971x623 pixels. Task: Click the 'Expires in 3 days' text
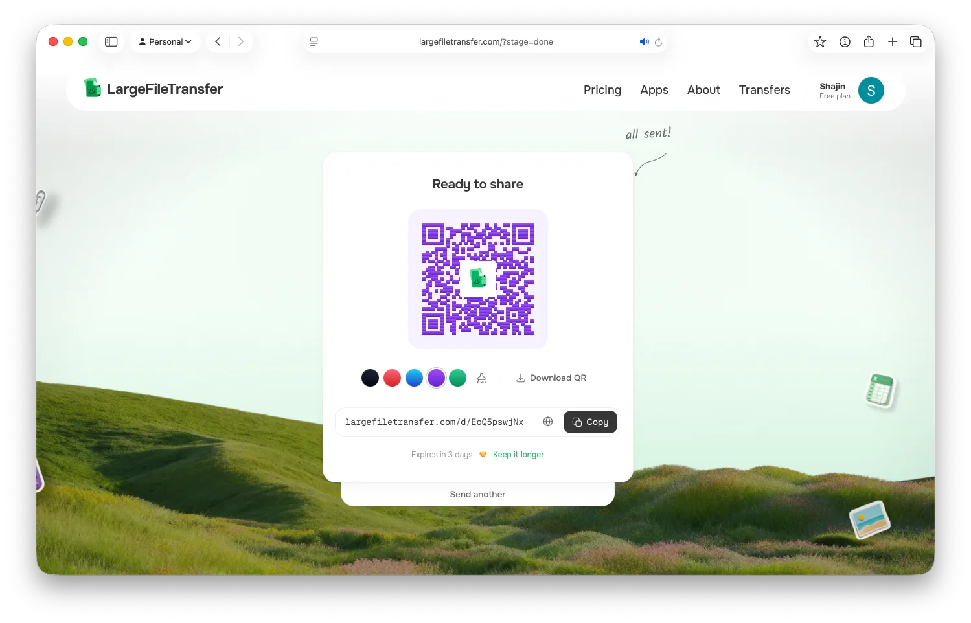(442, 455)
